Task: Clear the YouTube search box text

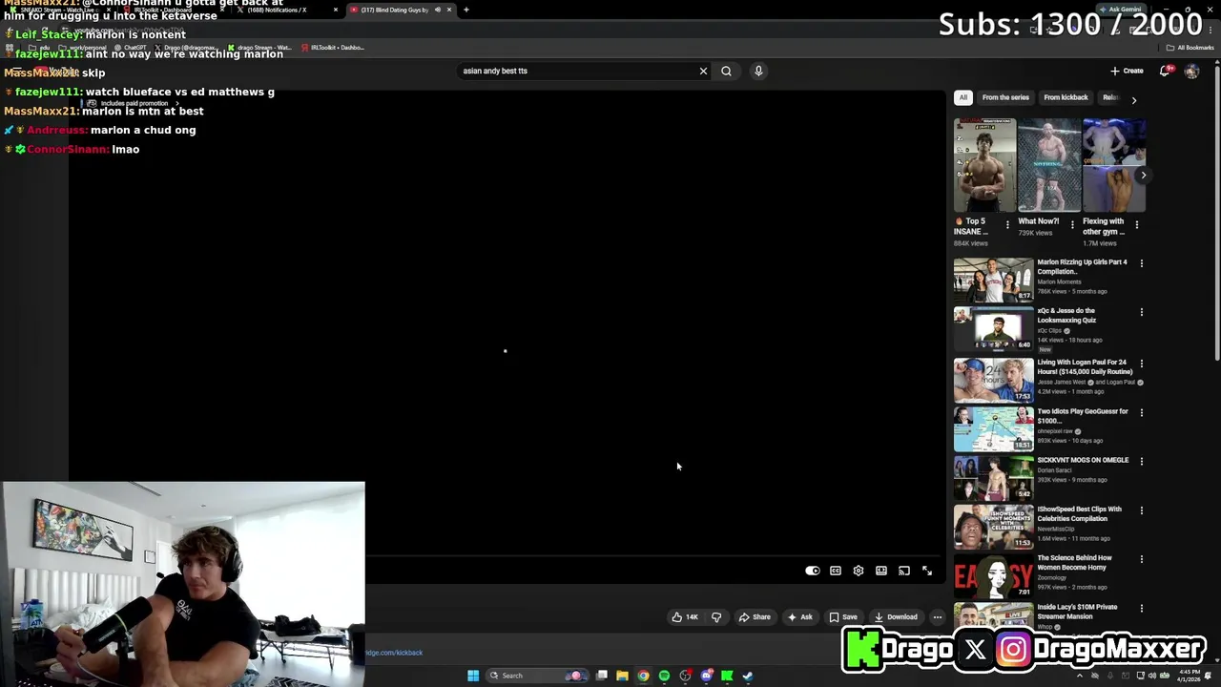Action: [x=703, y=71]
